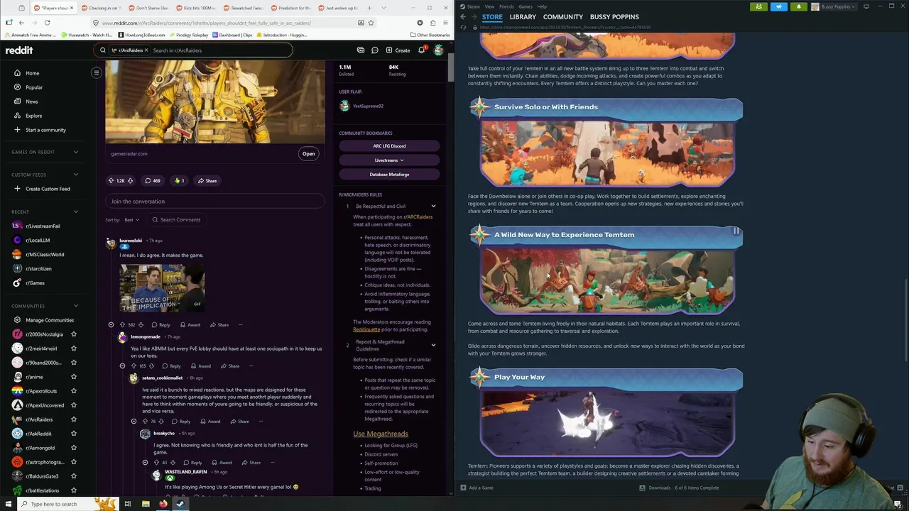Switch to Steam COMMUNITY tab

563,16
